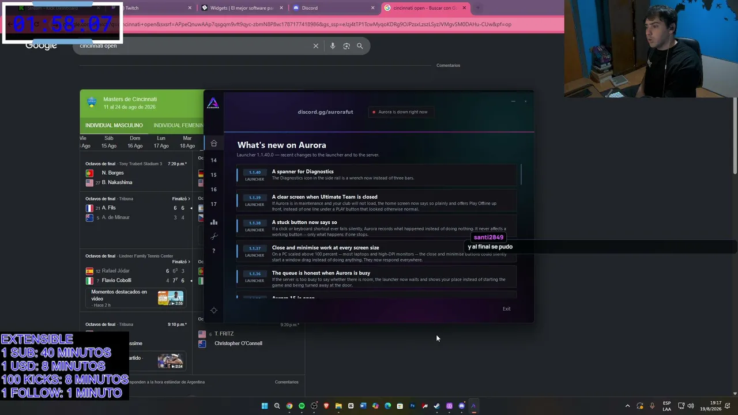Click the Comentarios link above the results
Screen dimensions: 738x415
[448, 66]
